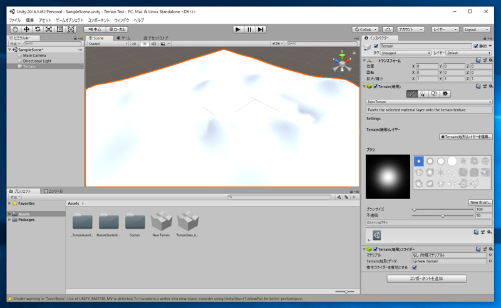Select the Rotate tool
Image resolution: width=501 pixels, height=308 pixels.
38,29
